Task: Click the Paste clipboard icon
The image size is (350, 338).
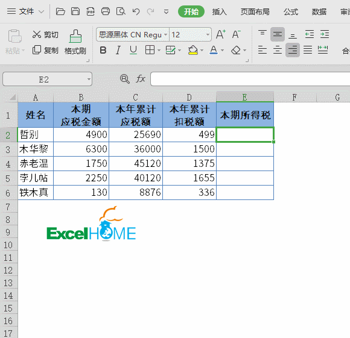Action: [x=14, y=36]
